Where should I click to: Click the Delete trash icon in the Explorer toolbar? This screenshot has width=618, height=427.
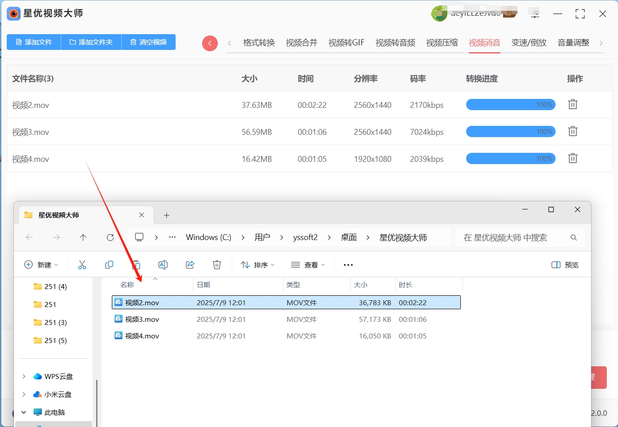pyautogui.click(x=217, y=265)
